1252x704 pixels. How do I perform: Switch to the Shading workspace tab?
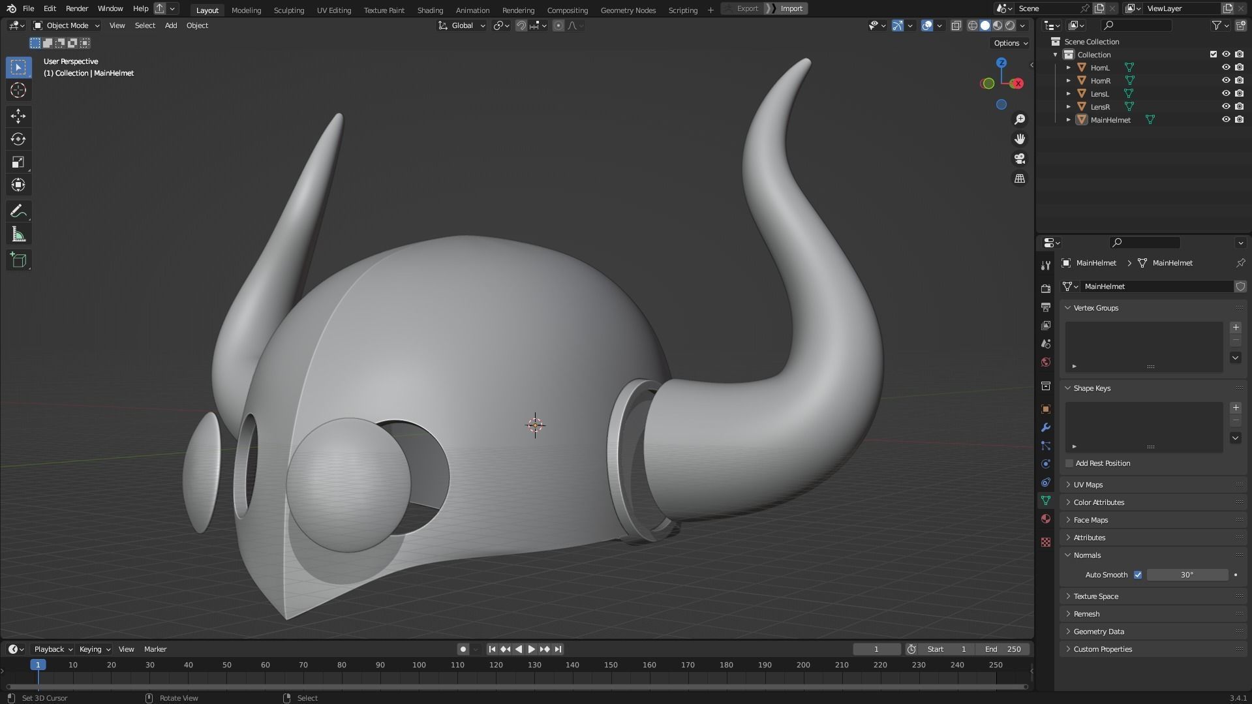pos(430,10)
